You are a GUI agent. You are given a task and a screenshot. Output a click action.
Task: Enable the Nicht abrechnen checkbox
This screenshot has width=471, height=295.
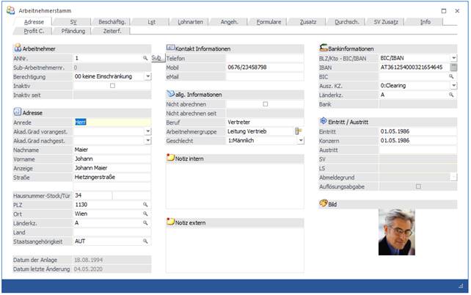click(x=266, y=104)
